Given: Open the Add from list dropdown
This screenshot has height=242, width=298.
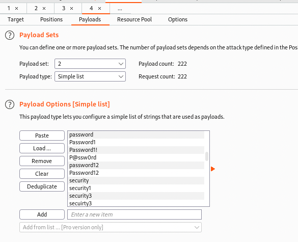Looking at the screenshot, I should click(x=111, y=227).
